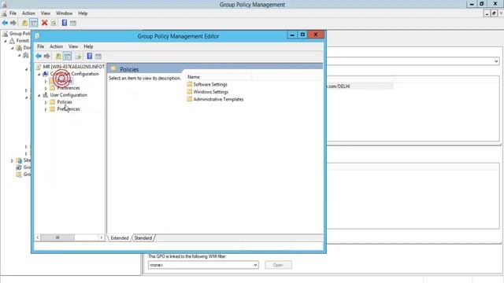Click Help icon in Group Policy Management toolbar
Viewport: 504px width, 283px height.
pyautogui.click(x=65, y=23)
